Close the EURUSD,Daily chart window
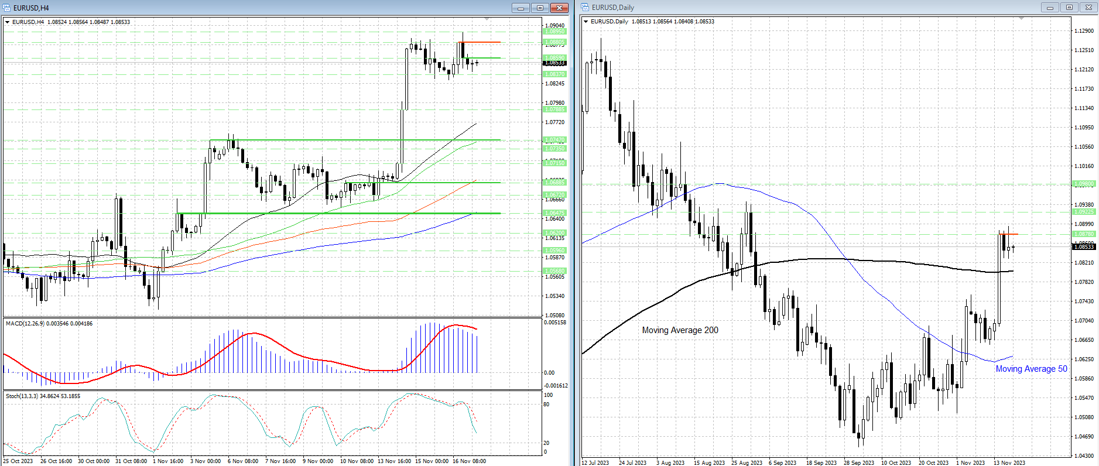The width and height of the screenshot is (1099, 466). tap(1088, 8)
